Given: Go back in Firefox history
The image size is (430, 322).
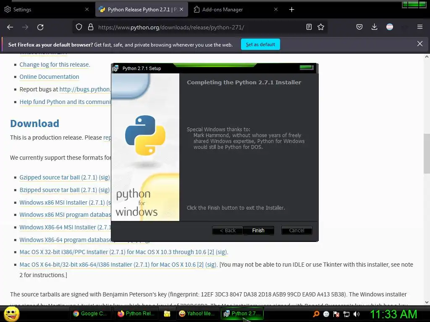Looking at the screenshot, I should (x=10, y=27).
